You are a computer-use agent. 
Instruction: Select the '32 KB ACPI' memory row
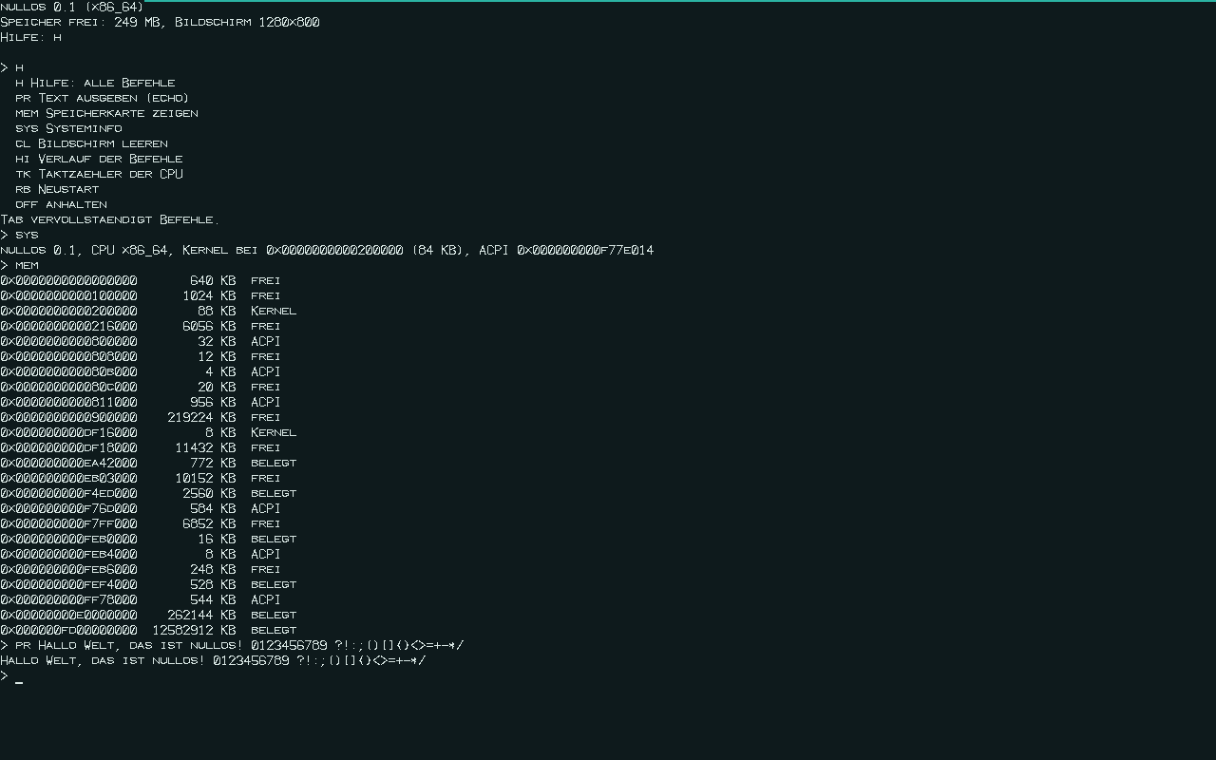(141, 341)
